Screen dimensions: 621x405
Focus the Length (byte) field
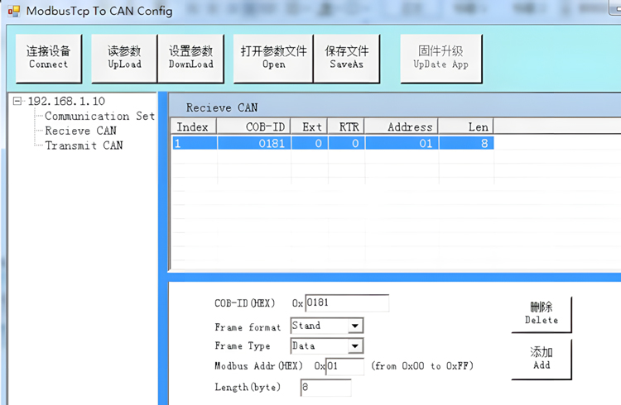[325, 388]
